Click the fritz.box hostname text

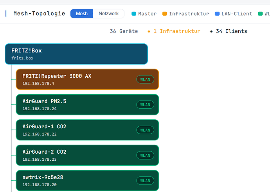tap(22, 58)
